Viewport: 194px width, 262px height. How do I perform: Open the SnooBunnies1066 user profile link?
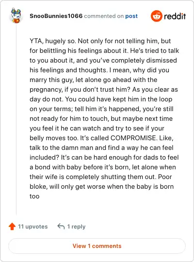[x=56, y=16]
